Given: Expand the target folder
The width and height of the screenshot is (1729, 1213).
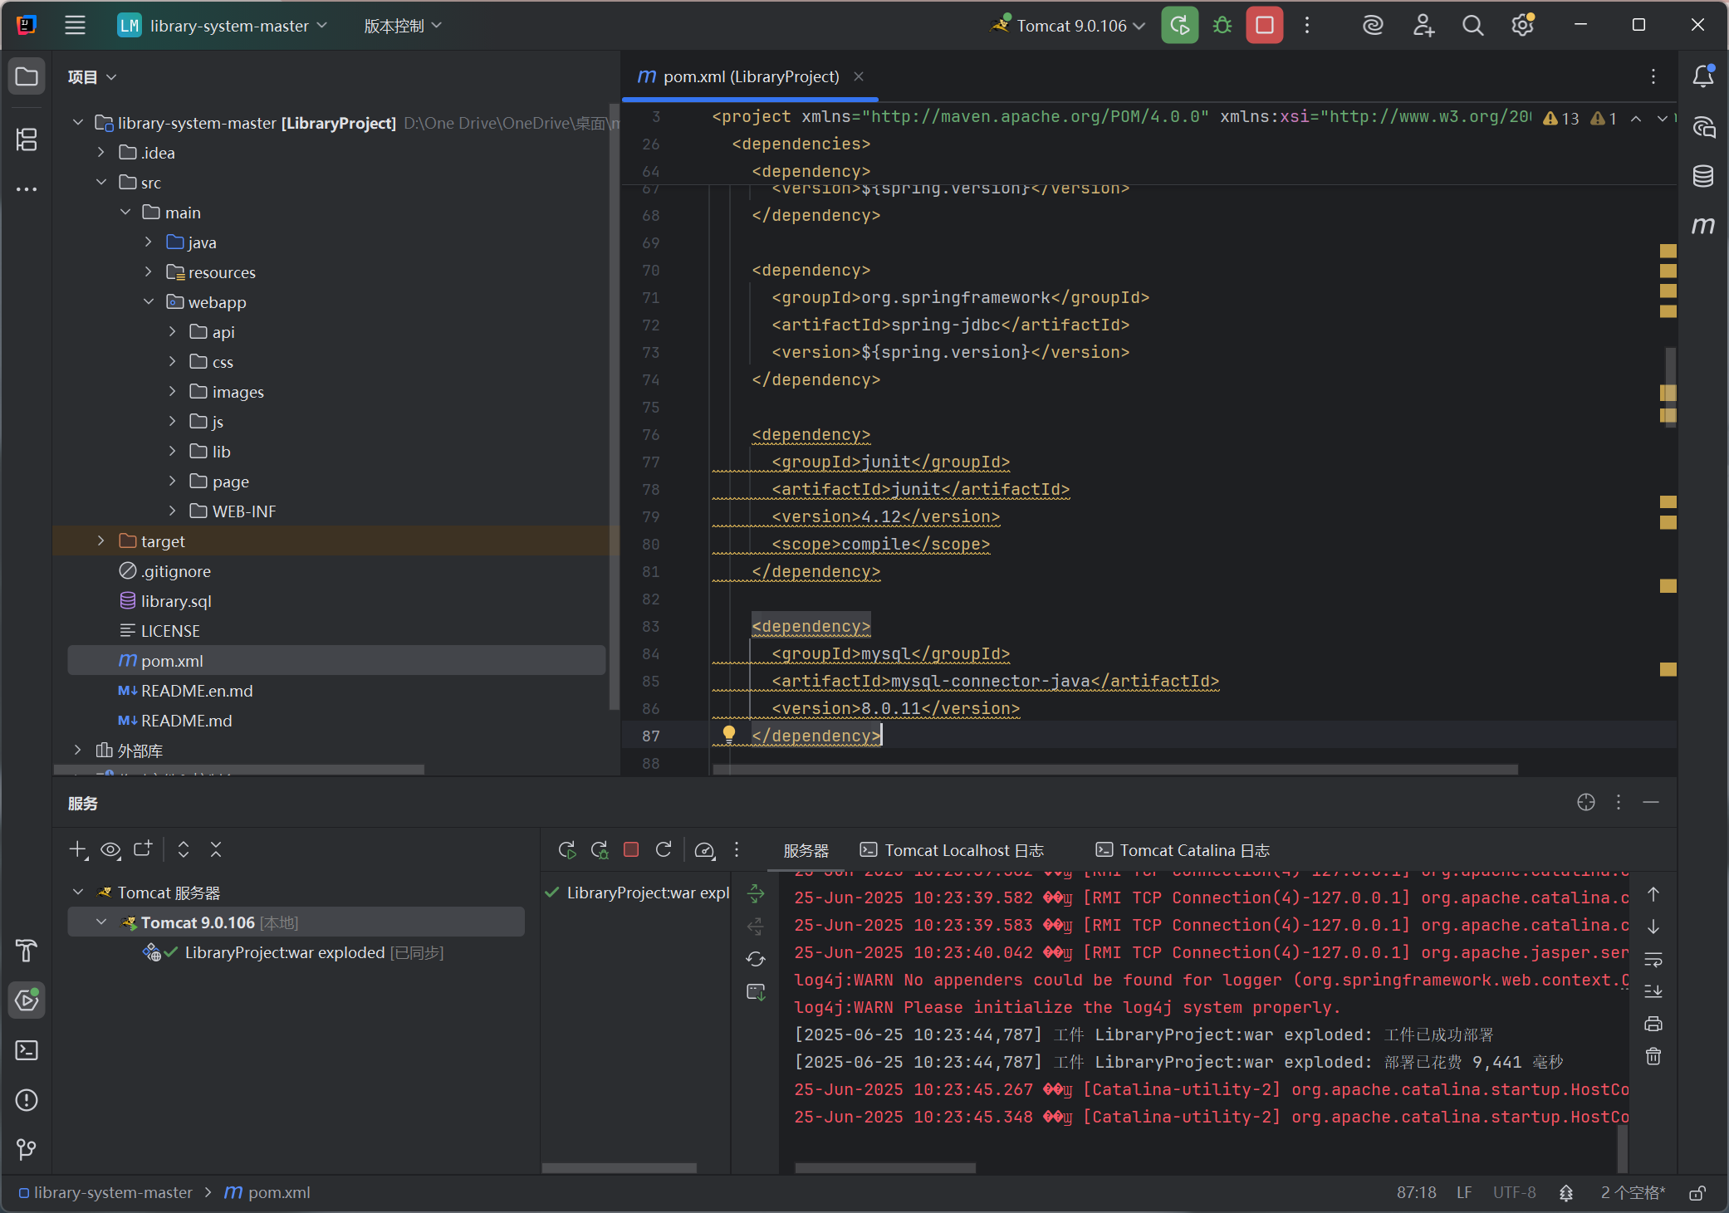Looking at the screenshot, I should pyautogui.click(x=101, y=541).
